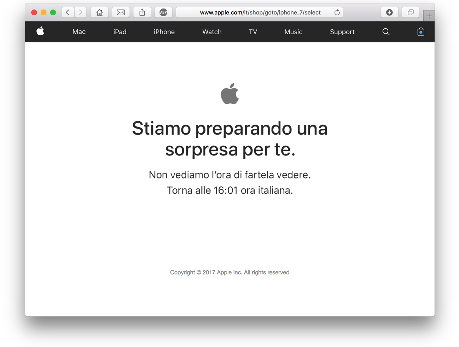Navigate back to the previous page
Image resolution: width=459 pixels, height=347 pixels.
pos(68,12)
